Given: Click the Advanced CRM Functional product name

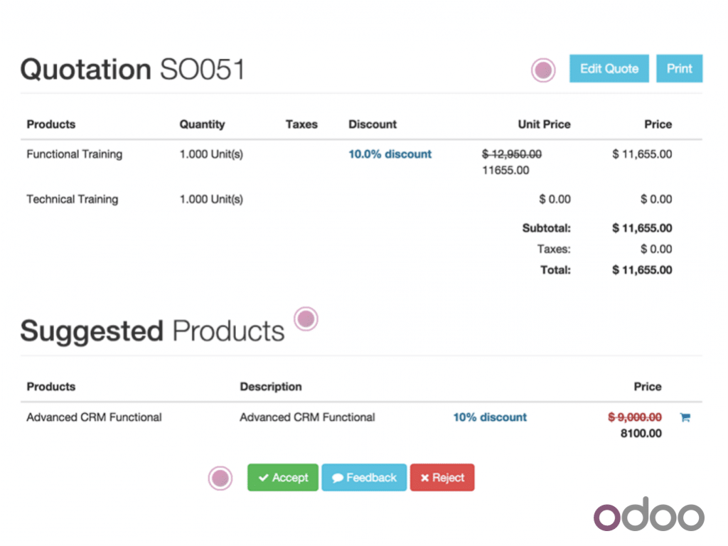Looking at the screenshot, I should pos(94,417).
